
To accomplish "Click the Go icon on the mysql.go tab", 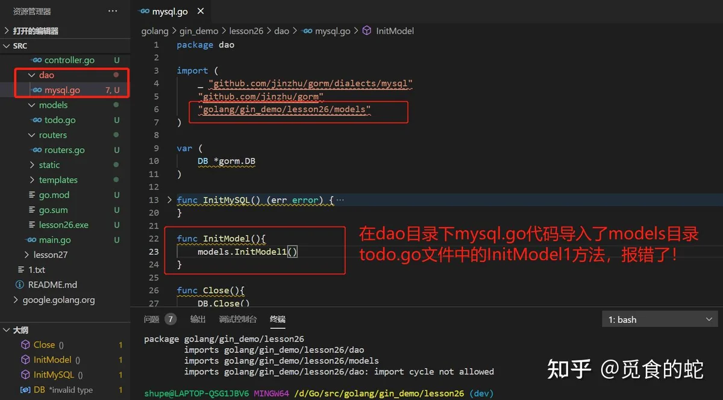I will click(x=144, y=11).
